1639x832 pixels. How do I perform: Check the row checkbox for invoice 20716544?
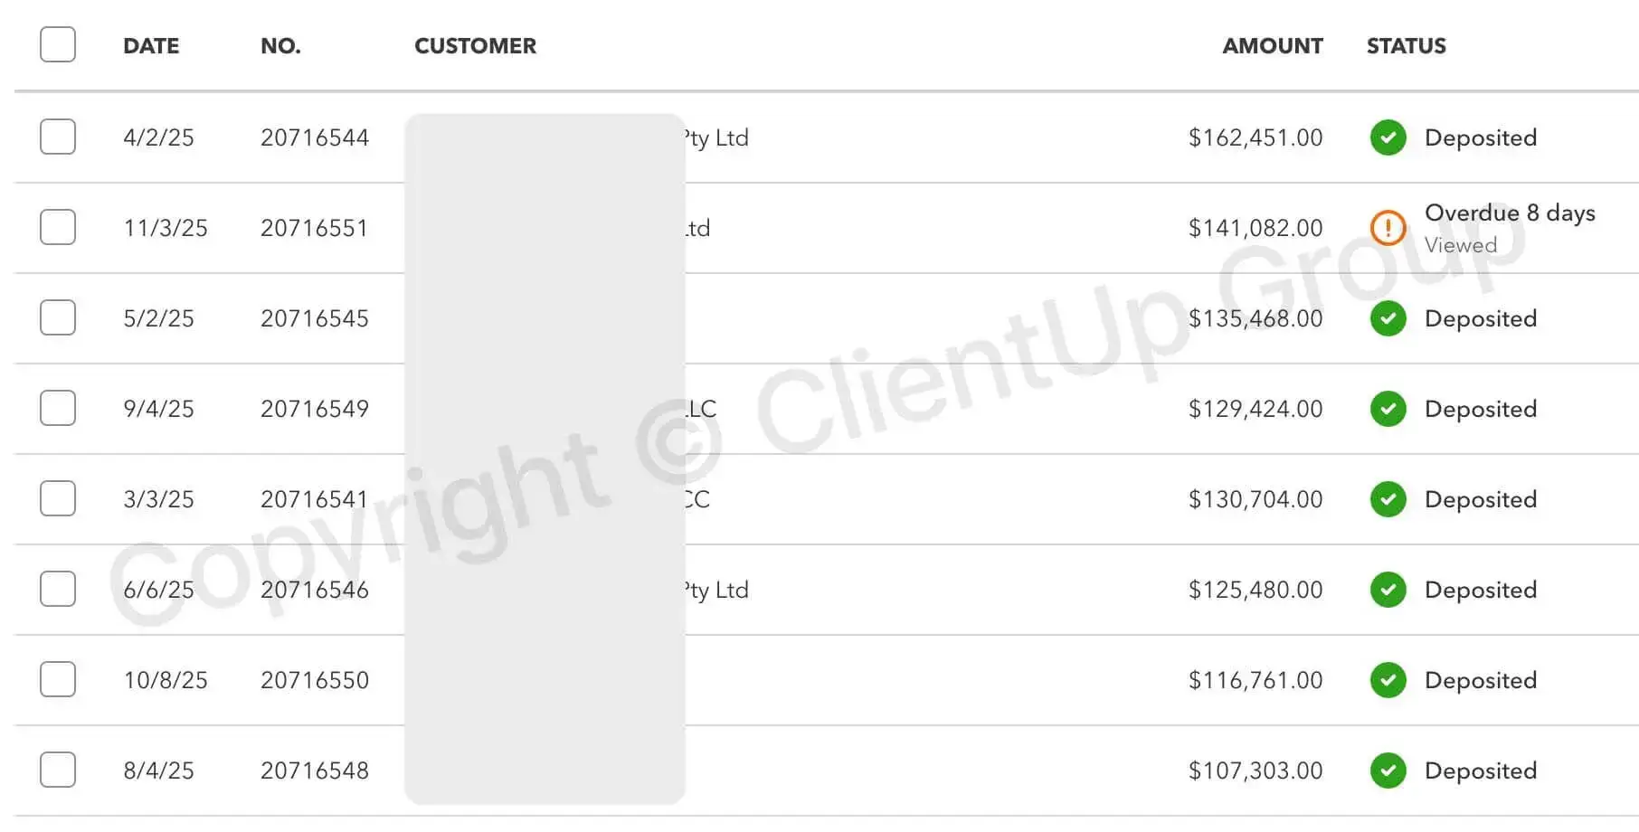(57, 137)
